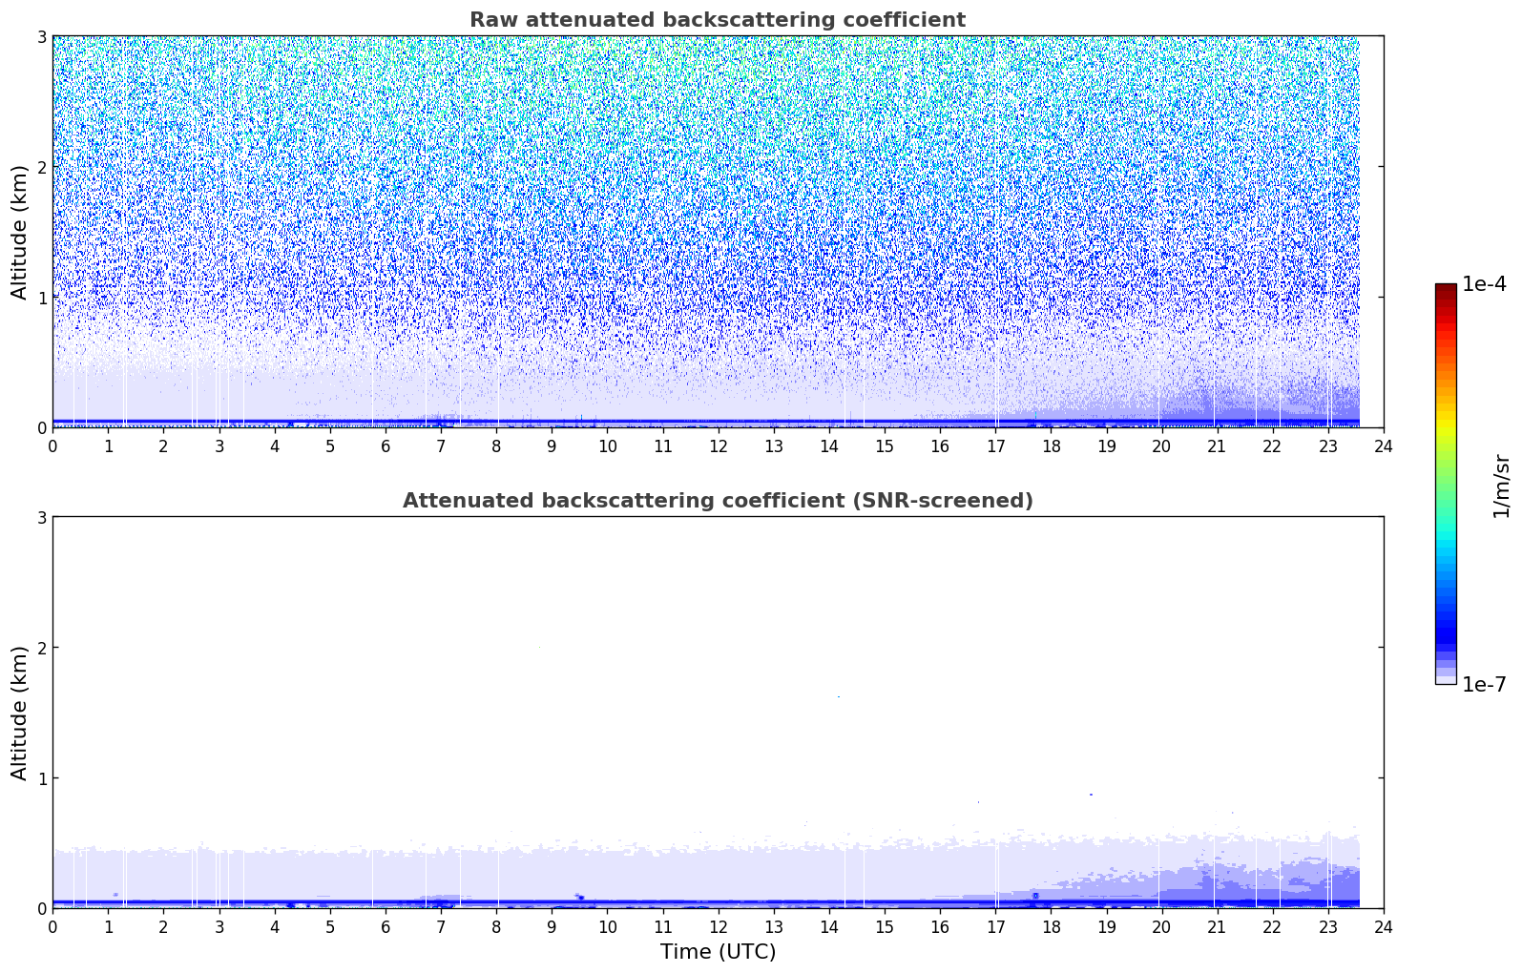Click the 2 km tick on bottom plot

[41, 648]
